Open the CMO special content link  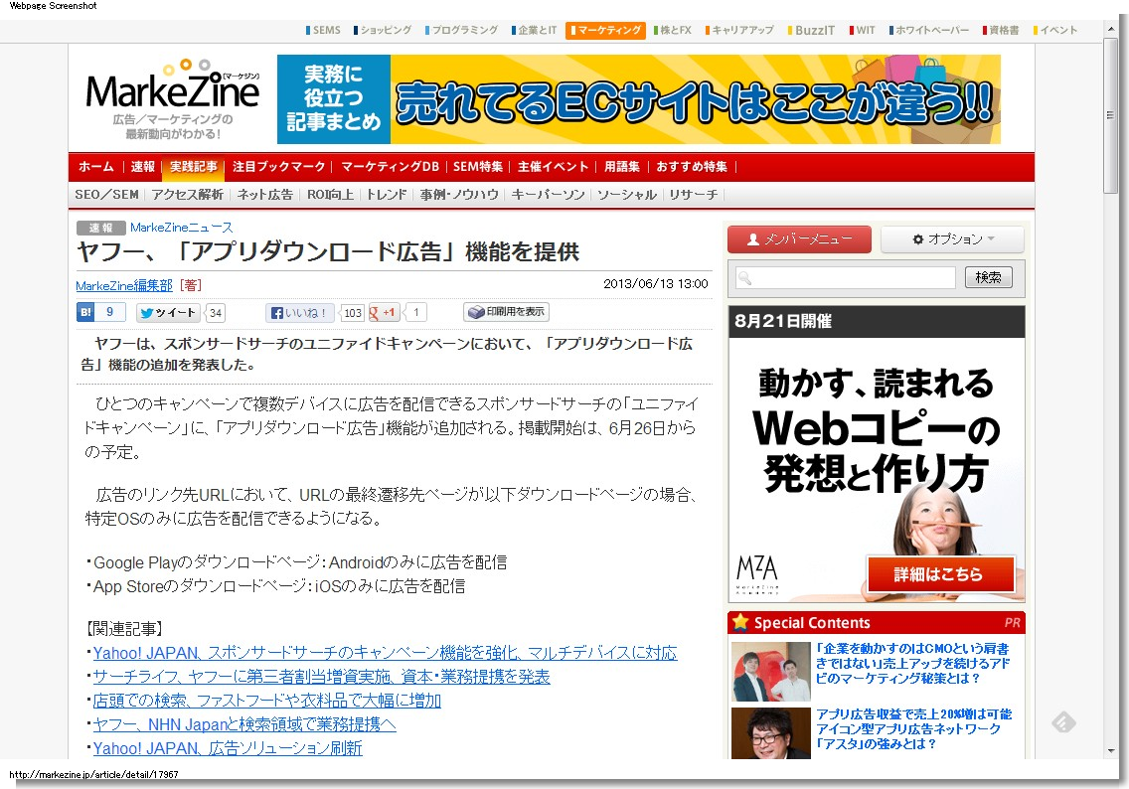click(913, 664)
